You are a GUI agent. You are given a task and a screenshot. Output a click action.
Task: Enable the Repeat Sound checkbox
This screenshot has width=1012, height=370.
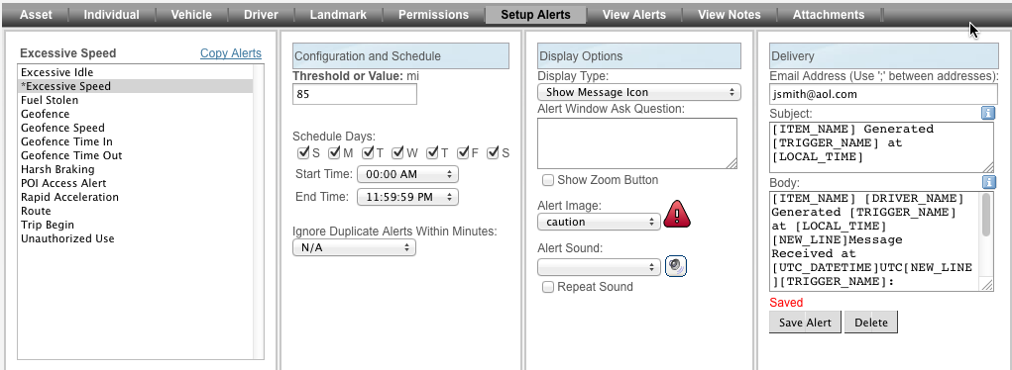click(x=548, y=287)
